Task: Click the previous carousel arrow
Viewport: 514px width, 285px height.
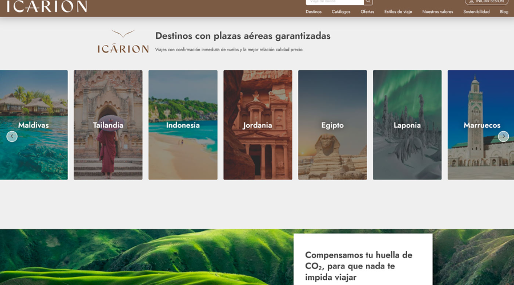Action: (12, 136)
